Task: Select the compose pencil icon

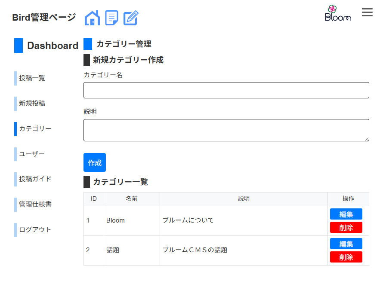Action: (130, 18)
